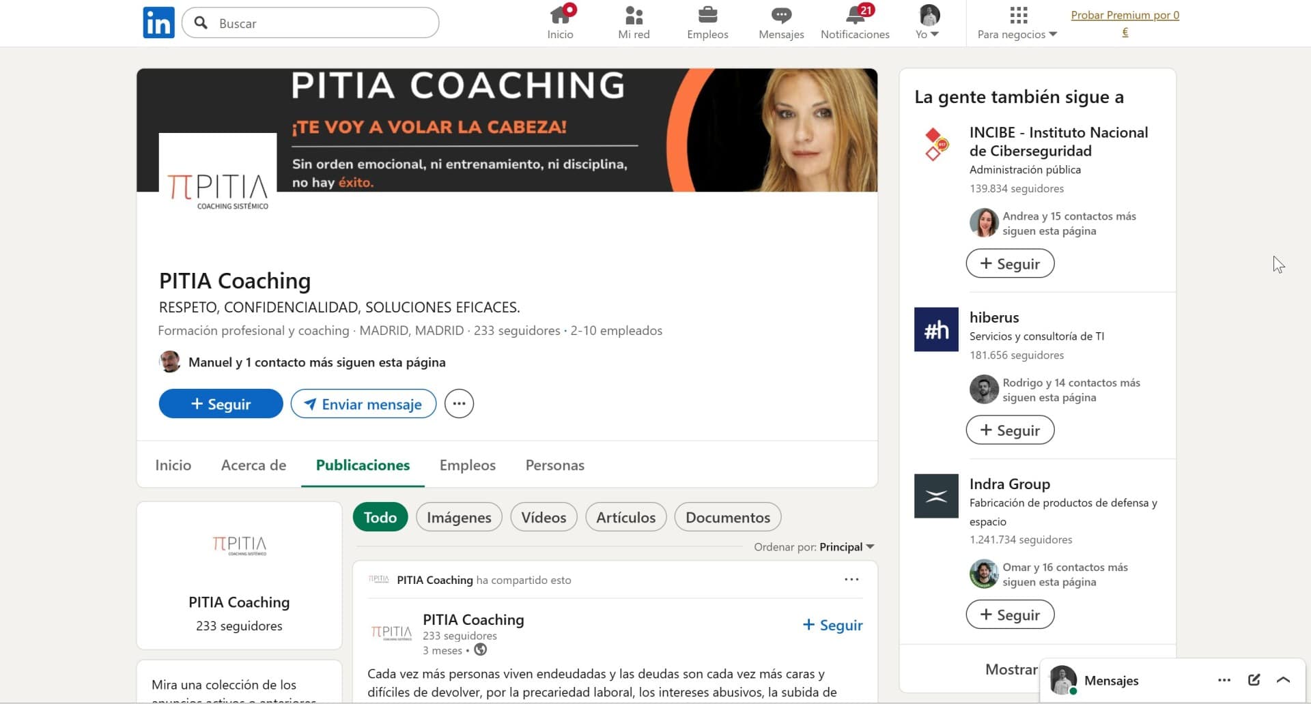Image resolution: width=1311 pixels, height=704 pixels.
Task: Follow hiberus with its Seguir button
Action: point(1010,430)
